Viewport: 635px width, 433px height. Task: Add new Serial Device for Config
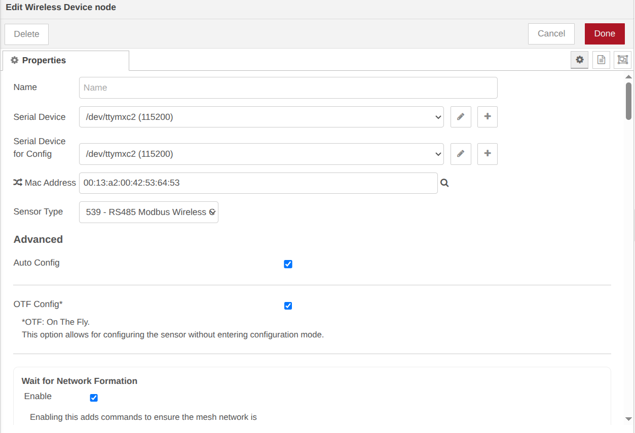point(488,154)
